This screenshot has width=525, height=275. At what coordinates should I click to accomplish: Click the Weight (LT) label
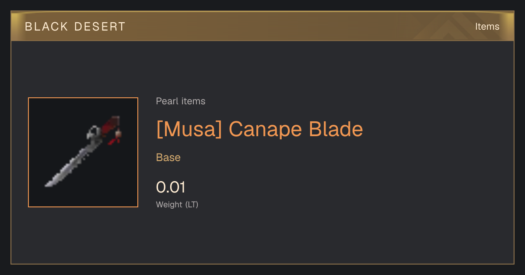[x=177, y=204]
